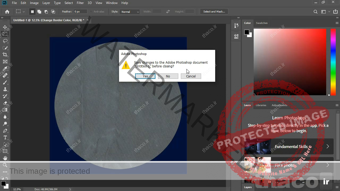
Task: Select the Clone Stamp tool
Action: (x=5, y=89)
